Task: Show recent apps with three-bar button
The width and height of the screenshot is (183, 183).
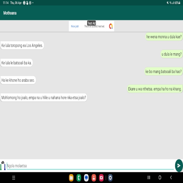Action: pos(149,178)
